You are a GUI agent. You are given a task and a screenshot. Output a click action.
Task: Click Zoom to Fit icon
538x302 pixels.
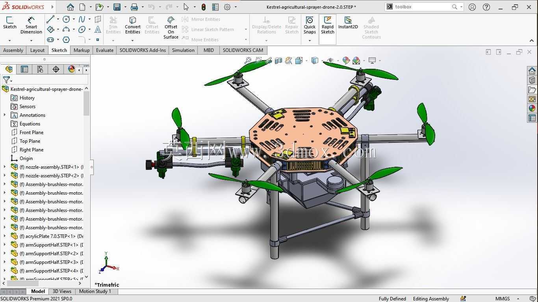click(x=248, y=61)
